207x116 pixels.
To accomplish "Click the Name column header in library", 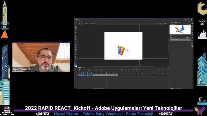I will [x=171, y=37].
